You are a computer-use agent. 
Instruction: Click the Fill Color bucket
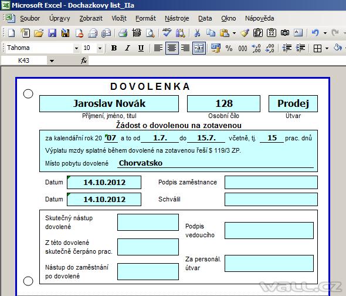pos(338,48)
